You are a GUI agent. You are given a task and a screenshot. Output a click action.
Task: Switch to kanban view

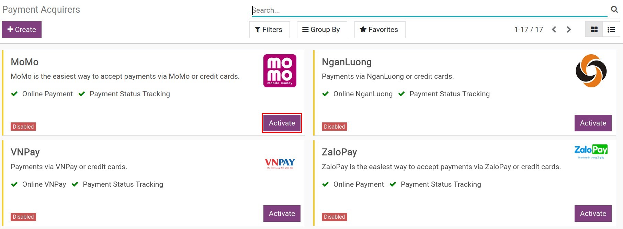point(594,30)
